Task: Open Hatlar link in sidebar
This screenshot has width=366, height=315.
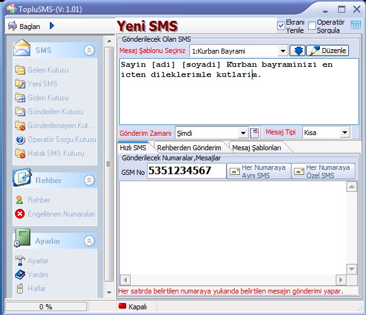Action: click(37, 288)
